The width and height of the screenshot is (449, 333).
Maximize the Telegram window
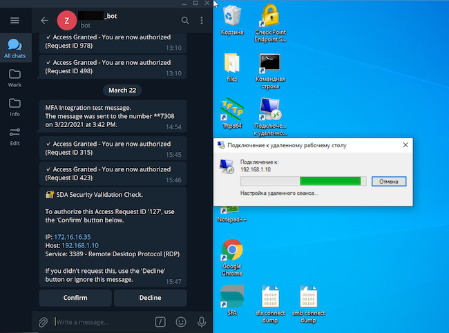click(195, 3)
